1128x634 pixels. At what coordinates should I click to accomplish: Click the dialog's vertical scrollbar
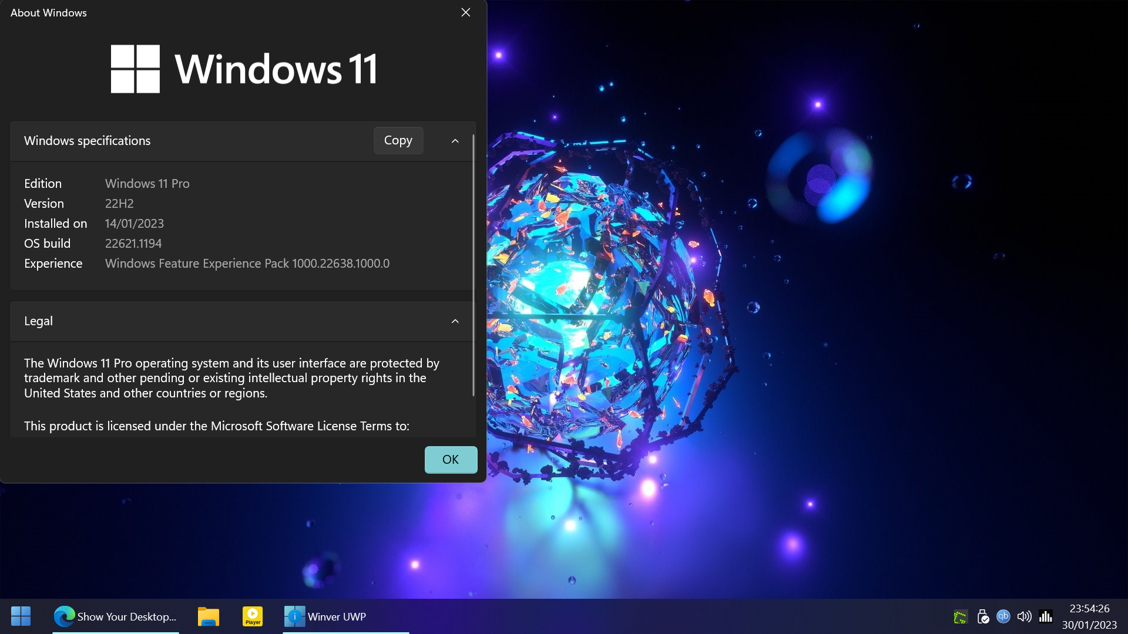(x=474, y=264)
